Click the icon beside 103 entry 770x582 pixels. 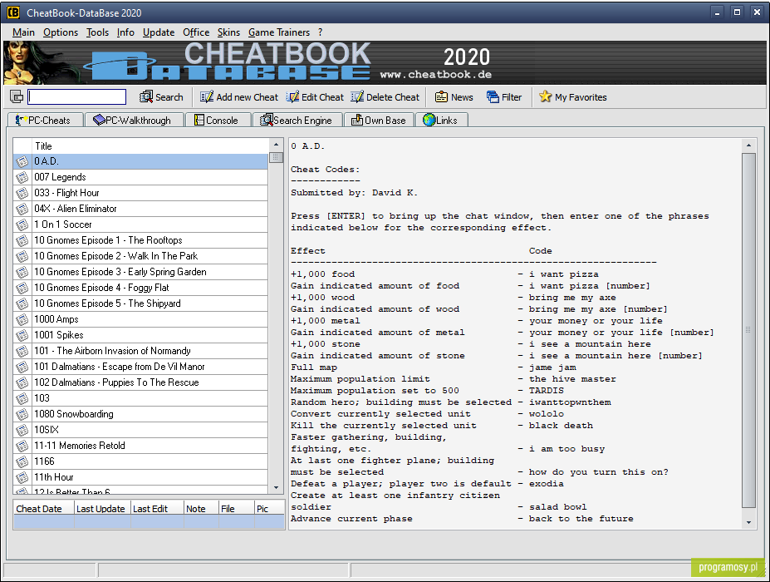(x=22, y=398)
